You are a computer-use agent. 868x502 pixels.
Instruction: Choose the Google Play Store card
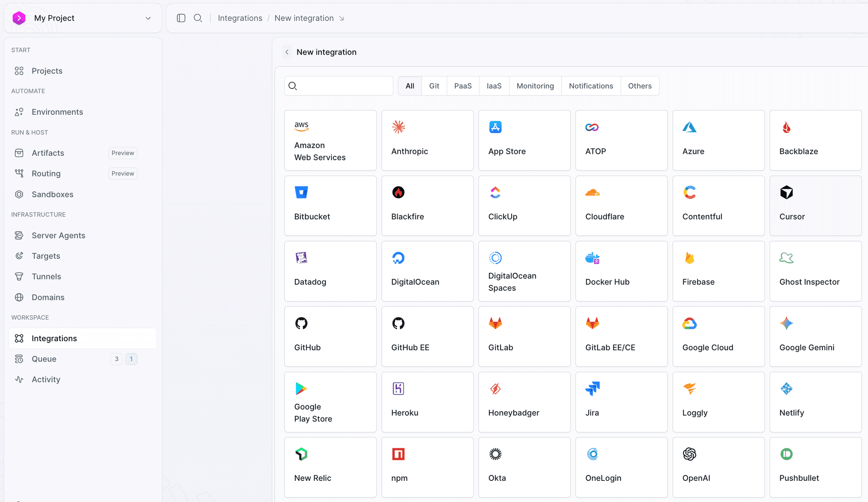pyautogui.click(x=330, y=402)
